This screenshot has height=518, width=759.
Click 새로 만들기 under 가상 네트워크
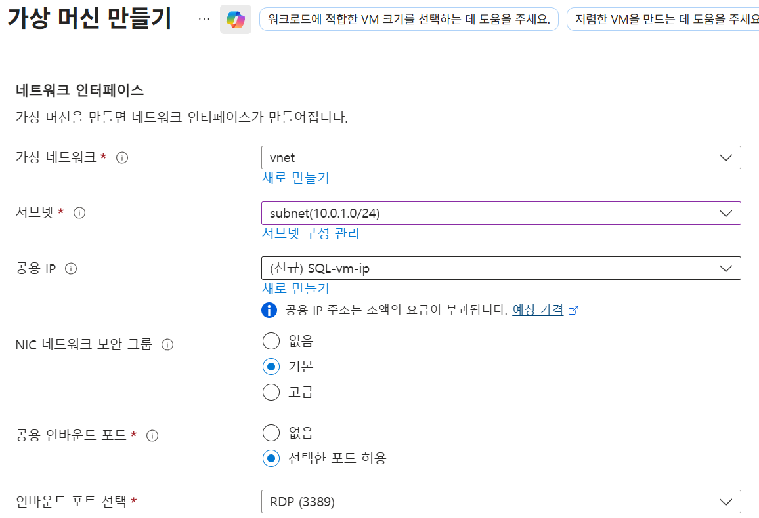click(295, 178)
